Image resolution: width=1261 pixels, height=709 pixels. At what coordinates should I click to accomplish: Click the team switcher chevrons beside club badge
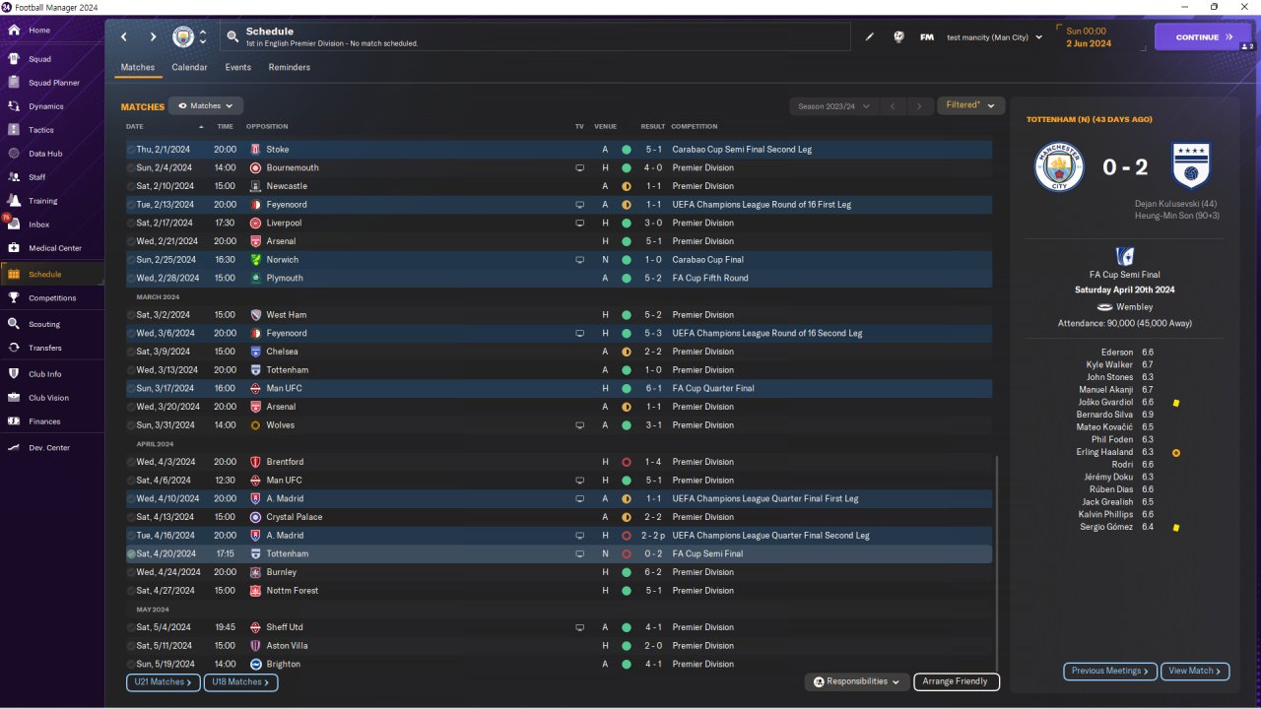pos(203,37)
